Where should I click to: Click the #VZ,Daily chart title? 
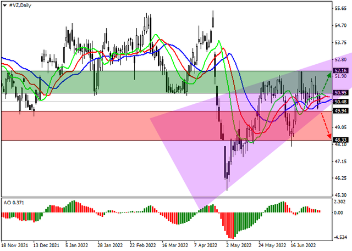click(20, 5)
